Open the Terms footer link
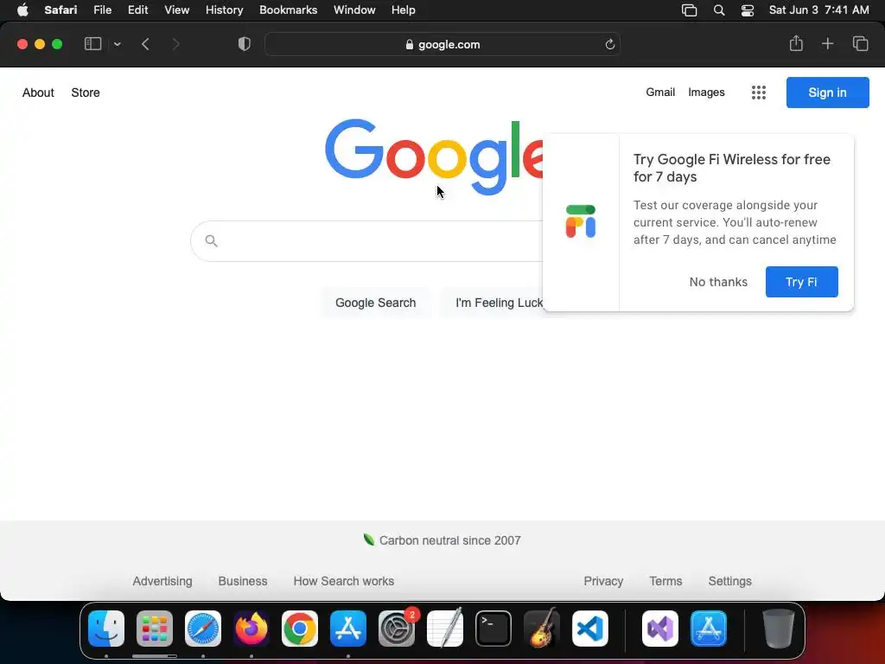This screenshot has height=664, width=885. point(665,581)
